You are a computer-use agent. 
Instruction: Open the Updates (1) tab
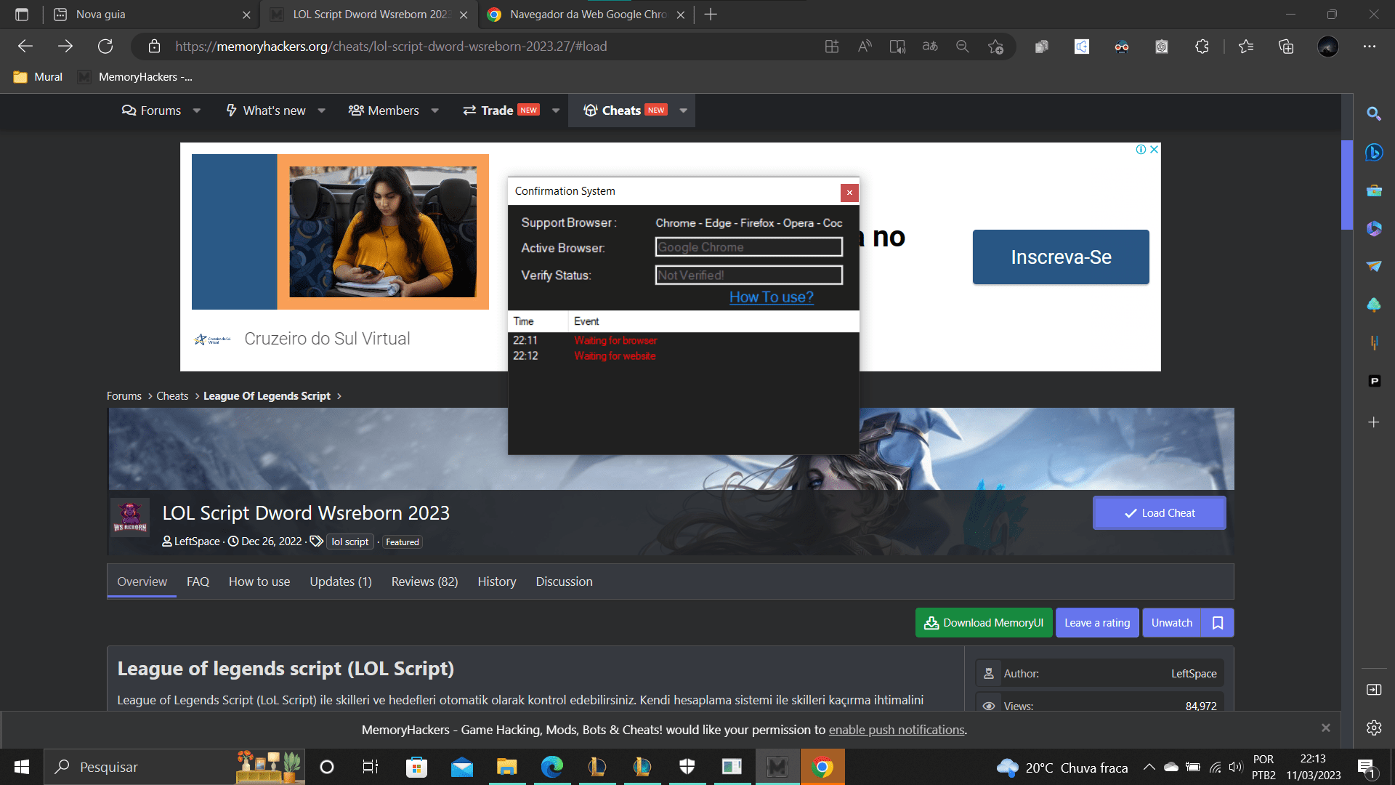click(x=341, y=581)
